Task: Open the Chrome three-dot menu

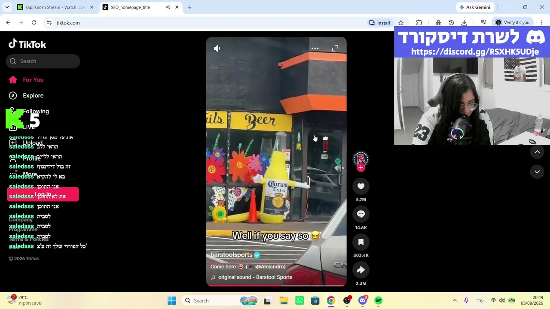Action: (x=542, y=23)
